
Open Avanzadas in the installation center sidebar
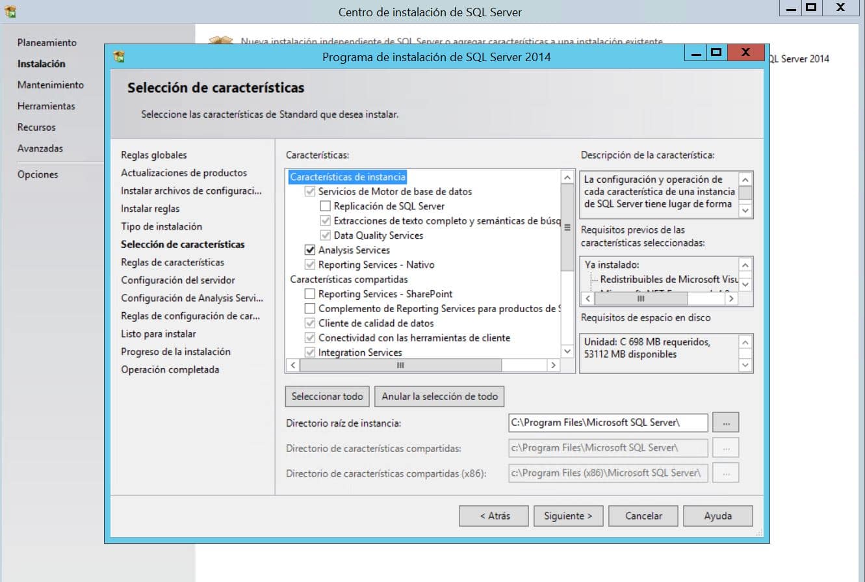click(40, 148)
